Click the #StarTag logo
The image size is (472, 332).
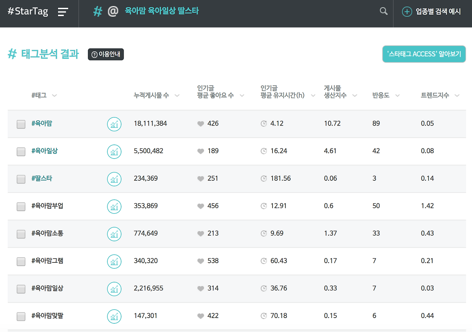pos(28,11)
